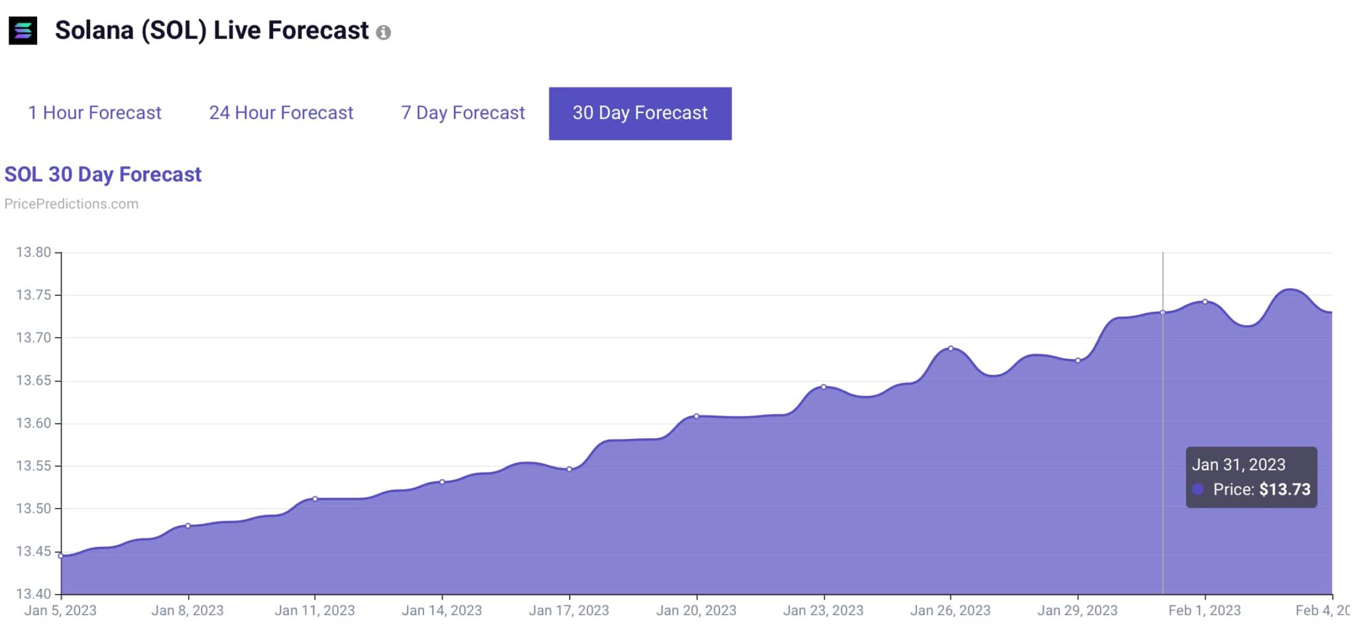1357x637 pixels.
Task: Click the Jan 17 data point marker
Action: click(x=570, y=468)
